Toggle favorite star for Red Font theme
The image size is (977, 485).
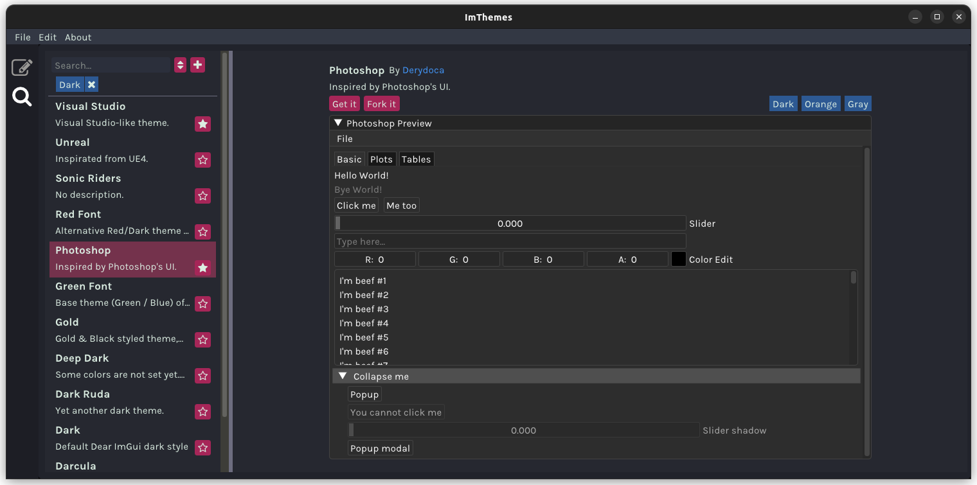coord(203,232)
